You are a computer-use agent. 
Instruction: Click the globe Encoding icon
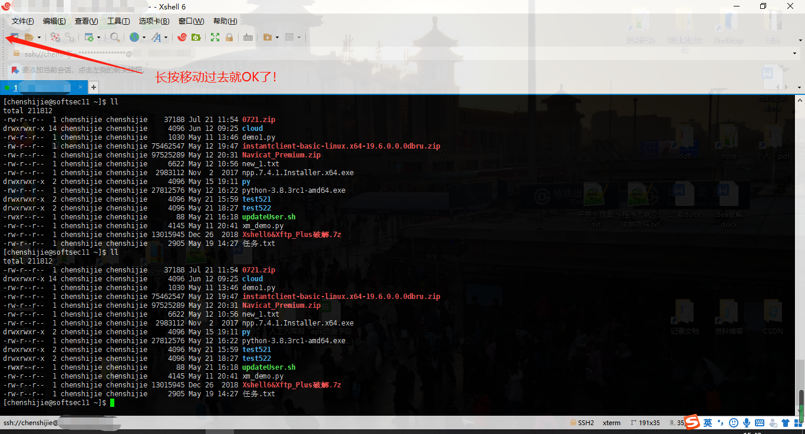point(134,37)
